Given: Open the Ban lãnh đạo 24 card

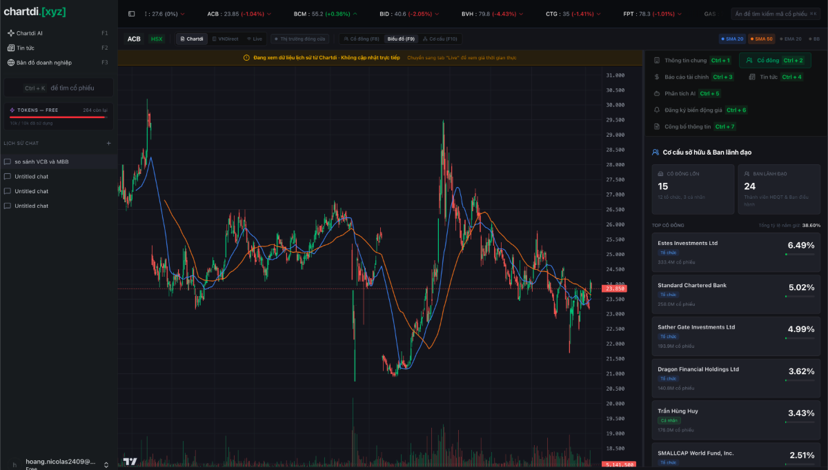Looking at the screenshot, I should 779,189.
